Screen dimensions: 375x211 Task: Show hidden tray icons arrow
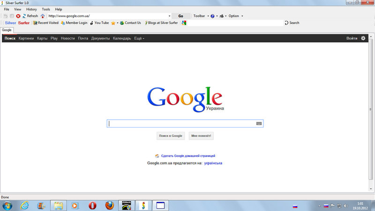point(319,206)
